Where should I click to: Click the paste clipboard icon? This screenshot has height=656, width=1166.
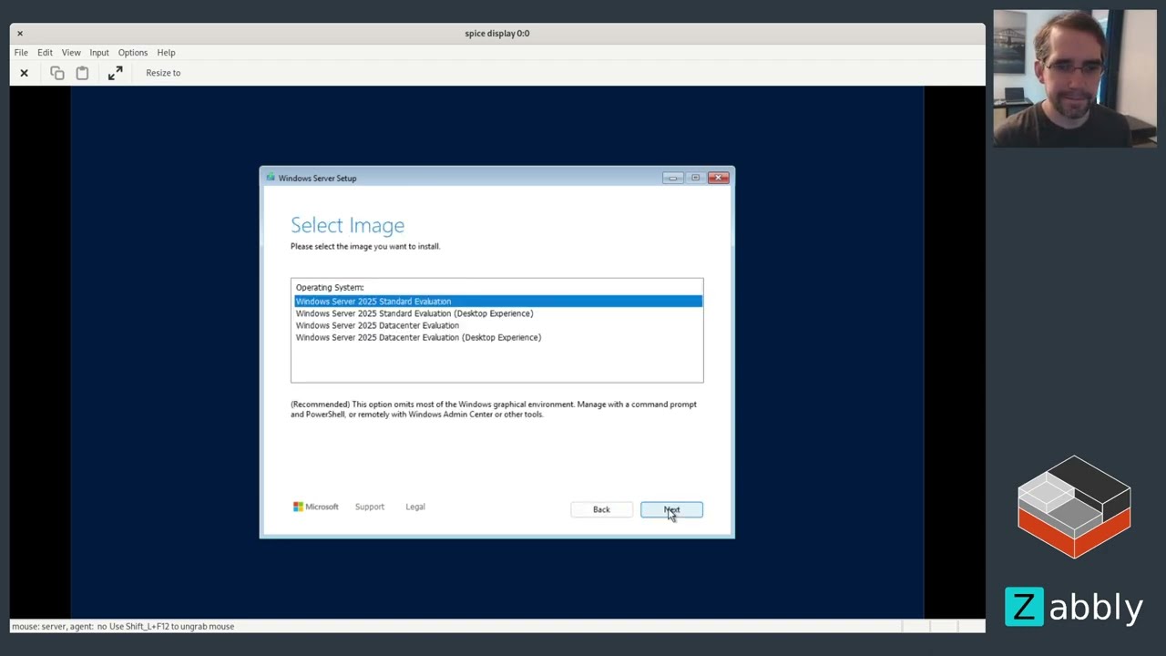point(82,73)
